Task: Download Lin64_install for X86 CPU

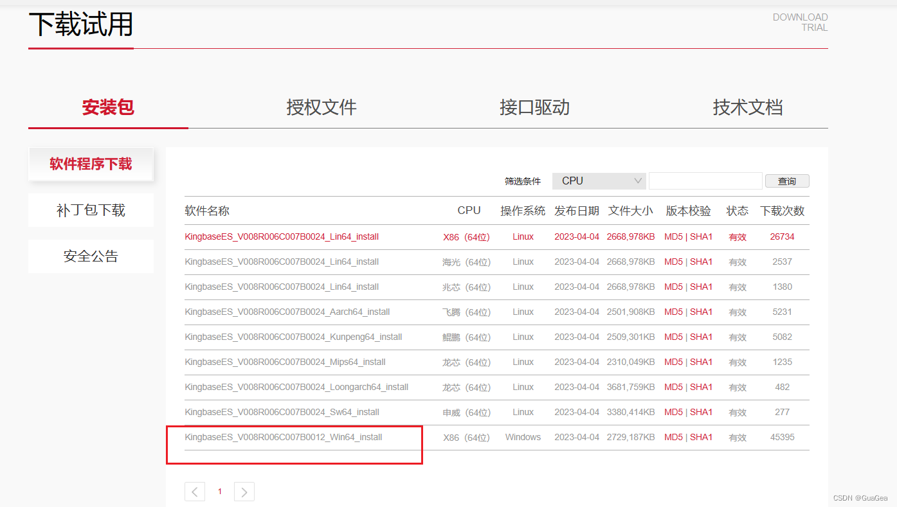Action: pyautogui.click(x=282, y=236)
